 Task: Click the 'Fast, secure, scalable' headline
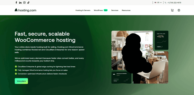(42, 34)
